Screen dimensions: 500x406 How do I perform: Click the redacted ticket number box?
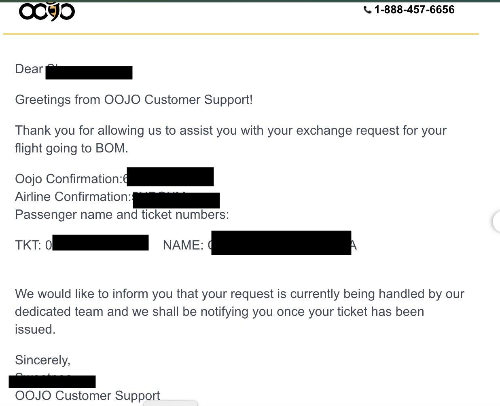[x=100, y=243]
